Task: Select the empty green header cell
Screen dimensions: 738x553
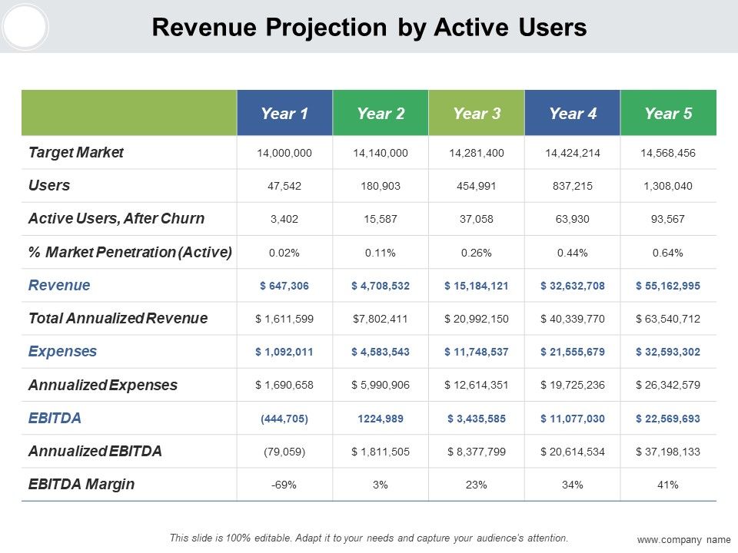Action: [129, 113]
